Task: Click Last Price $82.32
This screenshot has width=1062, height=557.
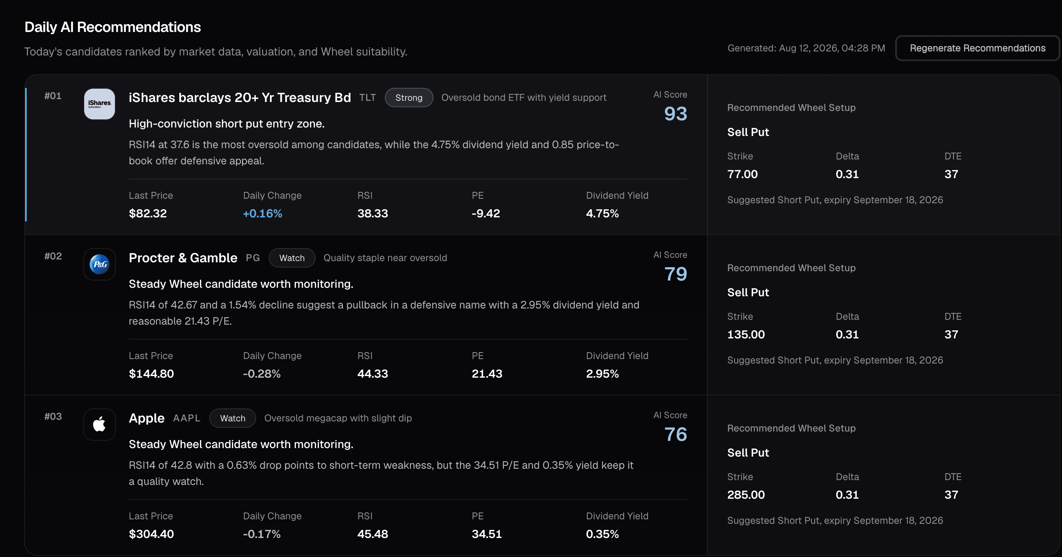Action: click(148, 214)
